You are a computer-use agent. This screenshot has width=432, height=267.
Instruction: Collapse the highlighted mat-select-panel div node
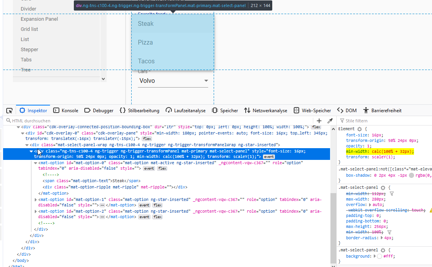tap(31, 151)
